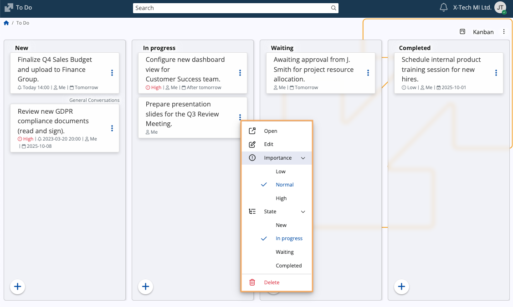
Task: Add a task to New column
Action: 18,287
